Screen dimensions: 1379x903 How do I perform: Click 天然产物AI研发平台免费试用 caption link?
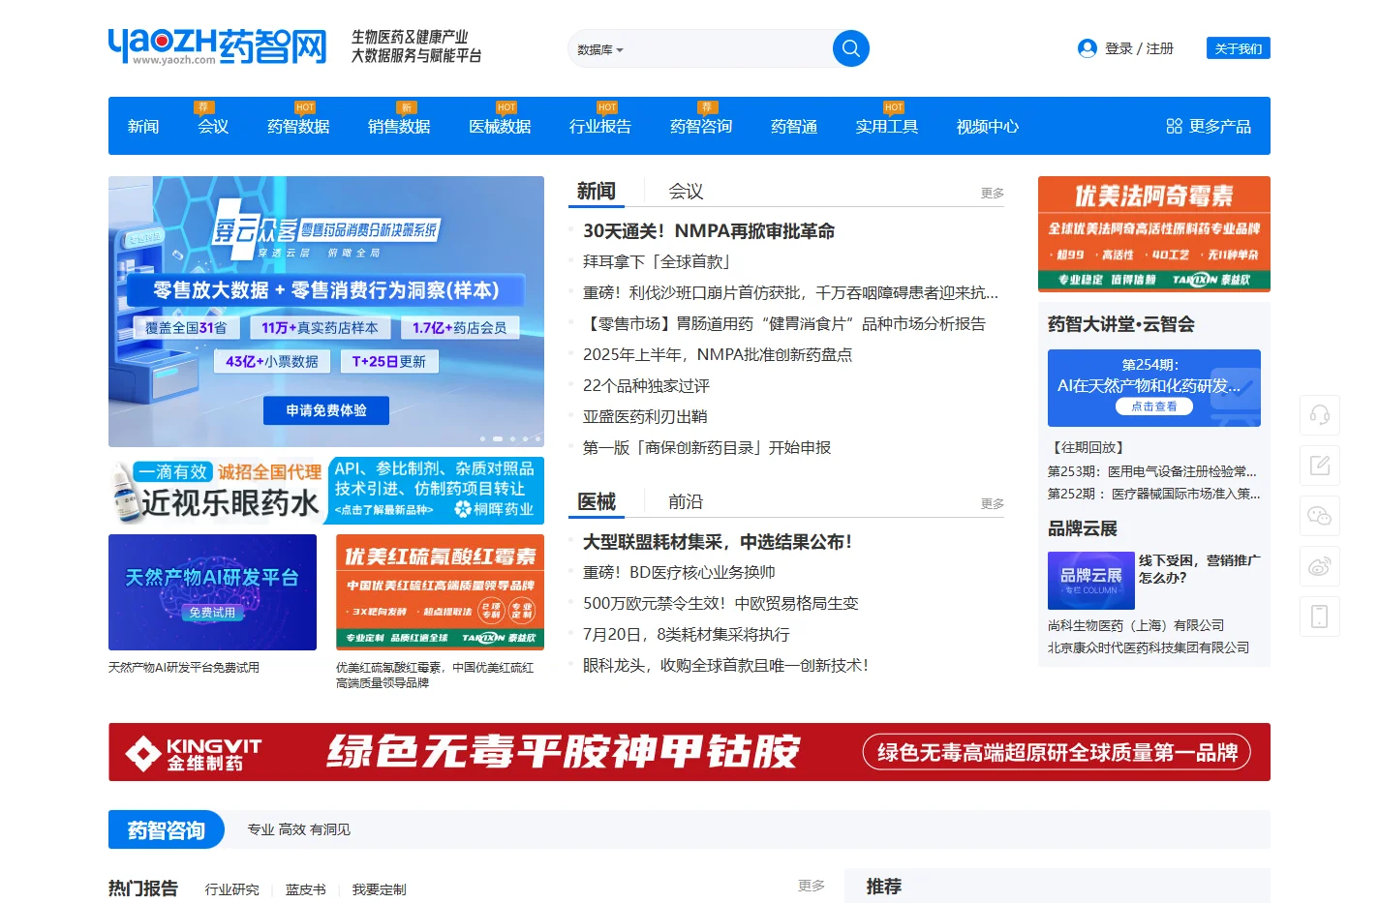click(184, 668)
